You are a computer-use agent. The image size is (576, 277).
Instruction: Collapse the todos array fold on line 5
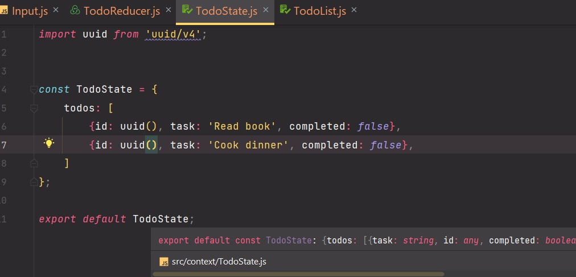point(34,108)
